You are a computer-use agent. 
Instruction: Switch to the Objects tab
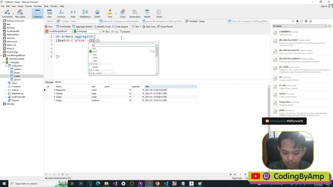pos(50,21)
